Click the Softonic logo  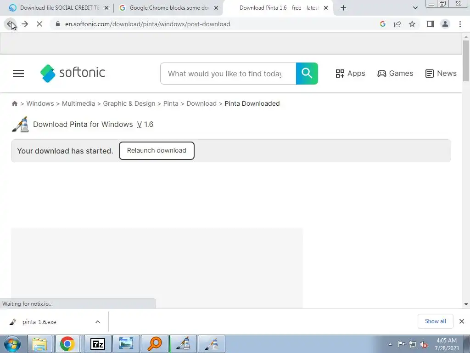pyautogui.click(x=73, y=73)
